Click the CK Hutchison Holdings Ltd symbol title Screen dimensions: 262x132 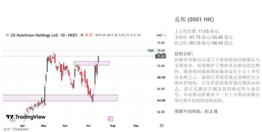click(x=44, y=35)
